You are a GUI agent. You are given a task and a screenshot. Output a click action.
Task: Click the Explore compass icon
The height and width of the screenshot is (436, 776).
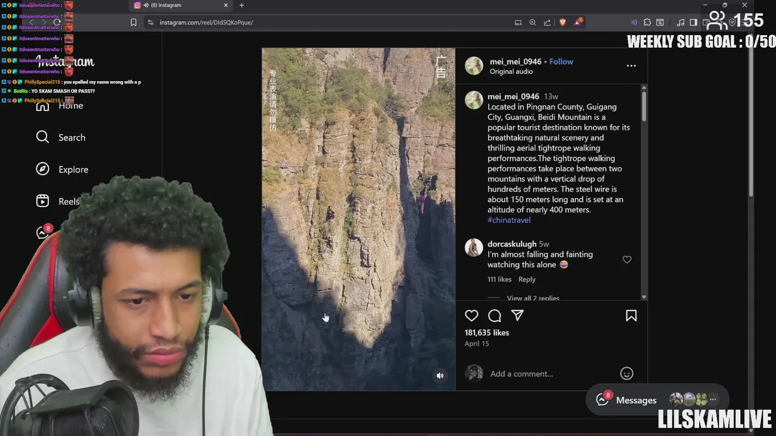tap(42, 170)
